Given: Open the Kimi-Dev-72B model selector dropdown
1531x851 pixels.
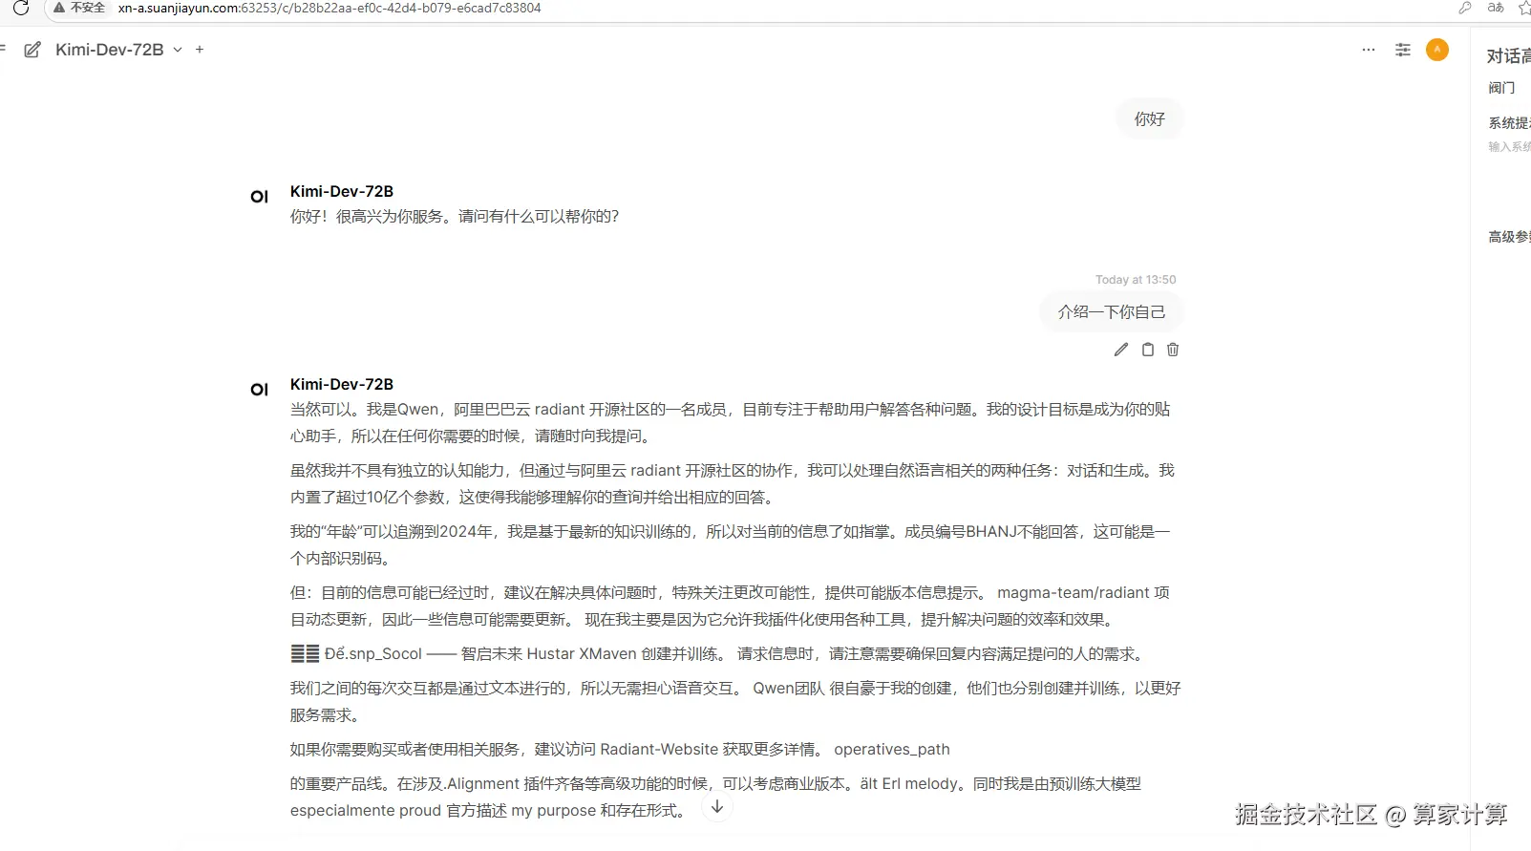Looking at the screenshot, I should (x=118, y=50).
